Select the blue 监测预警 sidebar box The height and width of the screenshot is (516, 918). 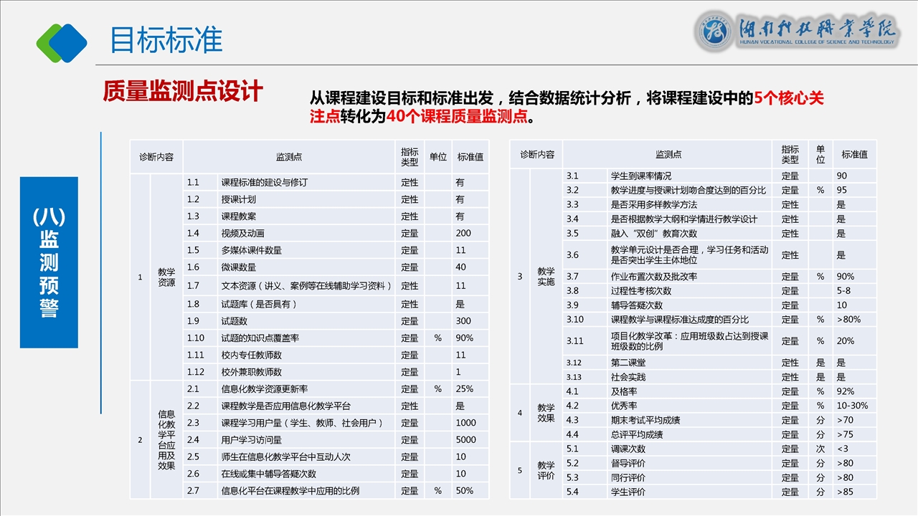point(49,262)
